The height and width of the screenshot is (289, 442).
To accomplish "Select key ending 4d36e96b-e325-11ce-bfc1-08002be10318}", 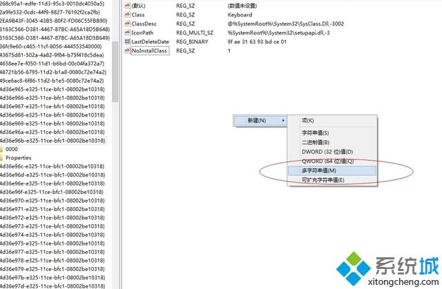I will (52, 141).
